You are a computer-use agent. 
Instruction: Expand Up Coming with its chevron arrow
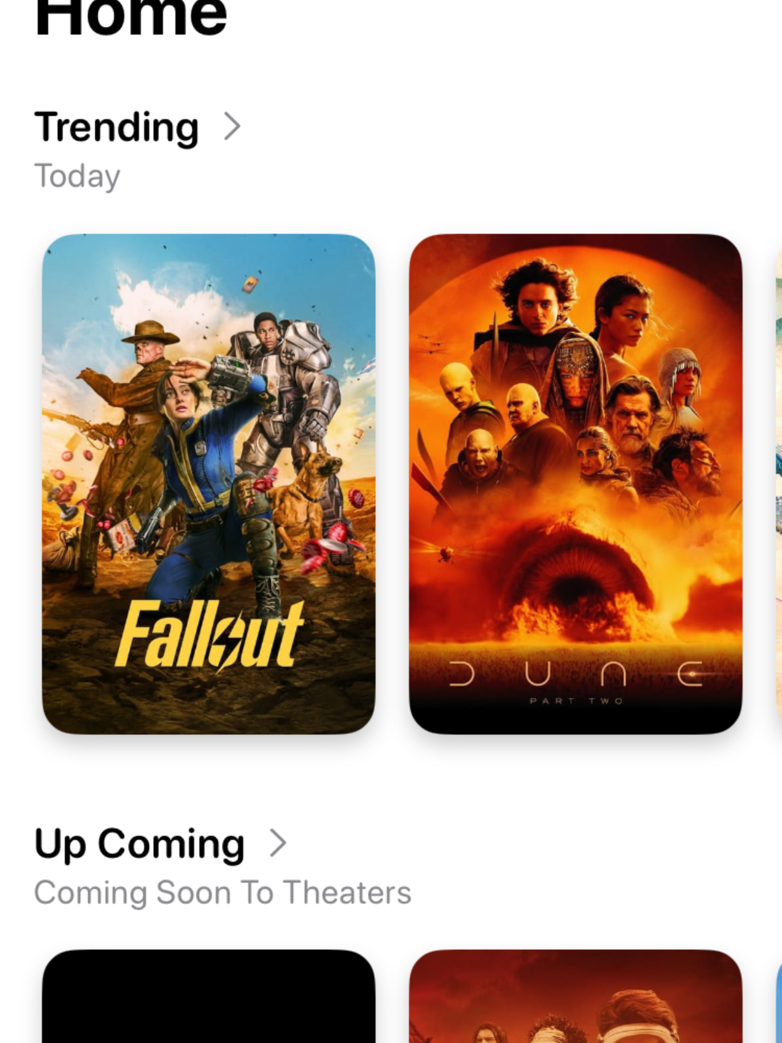point(277,843)
